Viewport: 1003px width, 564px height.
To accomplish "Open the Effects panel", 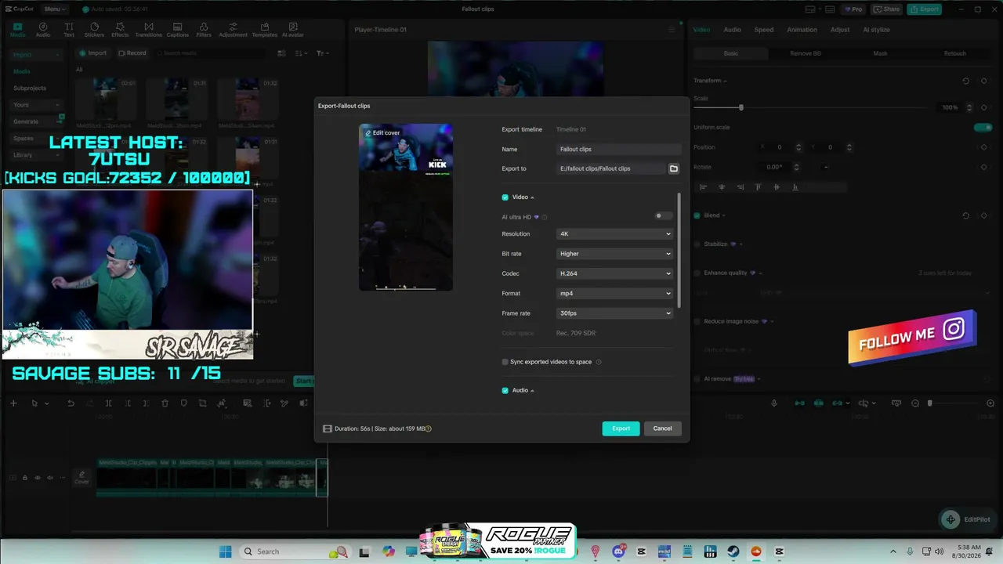I will [x=120, y=30].
